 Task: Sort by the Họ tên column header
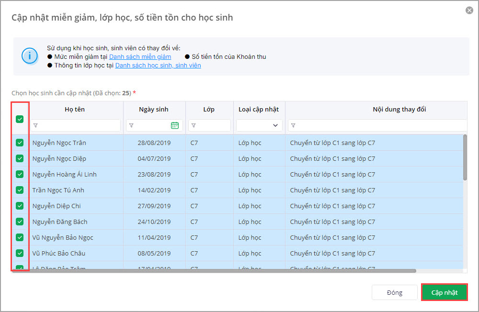click(75, 109)
